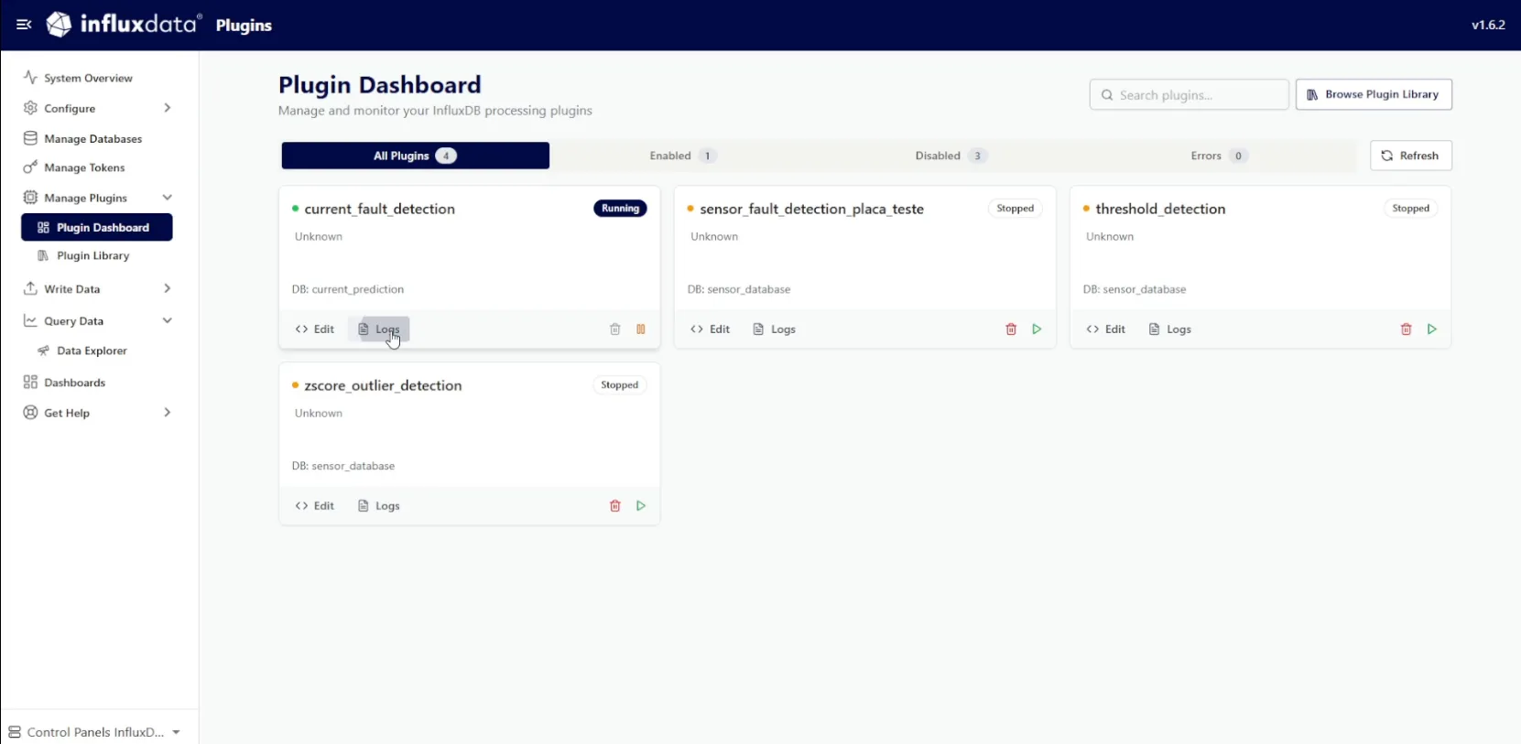Delete the sensor_fault_detection_placa_teste plugin
Image resolution: width=1521 pixels, height=744 pixels.
point(1011,329)
